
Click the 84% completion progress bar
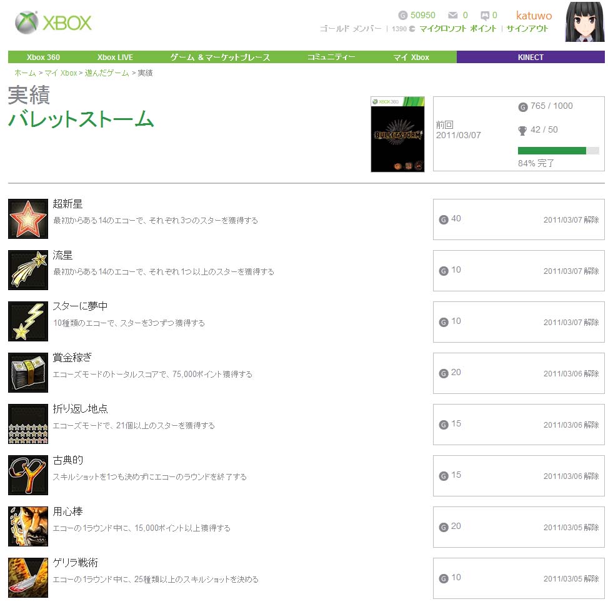pos(559,151)
